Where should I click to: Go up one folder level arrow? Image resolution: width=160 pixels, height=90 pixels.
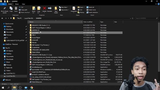click(x=11, y=18)
